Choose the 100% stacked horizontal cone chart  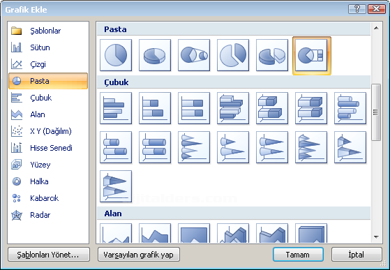click(272, 147)
